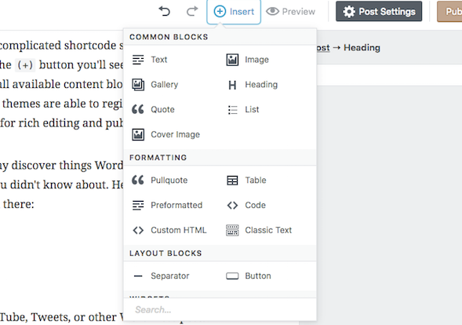
Task: Click the List block icon
Action: tap(232, 110)
